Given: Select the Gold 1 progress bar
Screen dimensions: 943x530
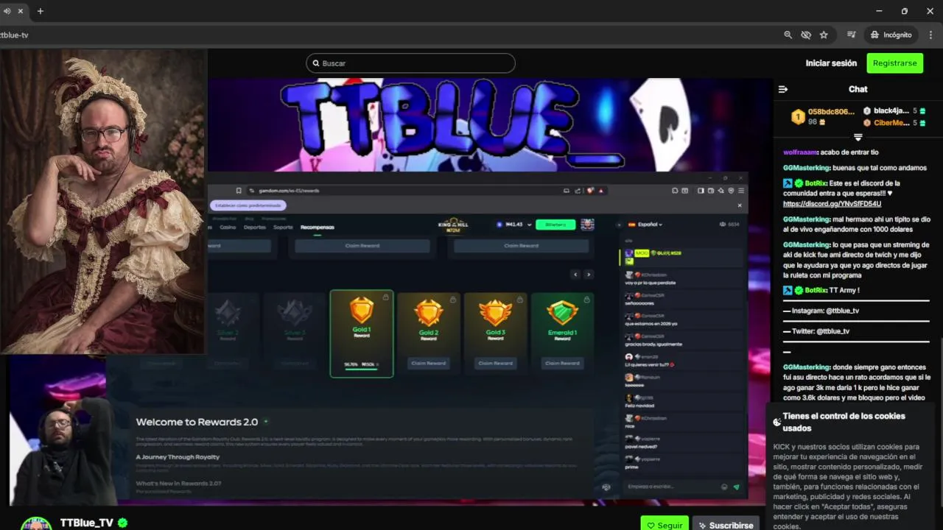Looking at the screenshot, I should pyautogui.click(x=362, y=370).
